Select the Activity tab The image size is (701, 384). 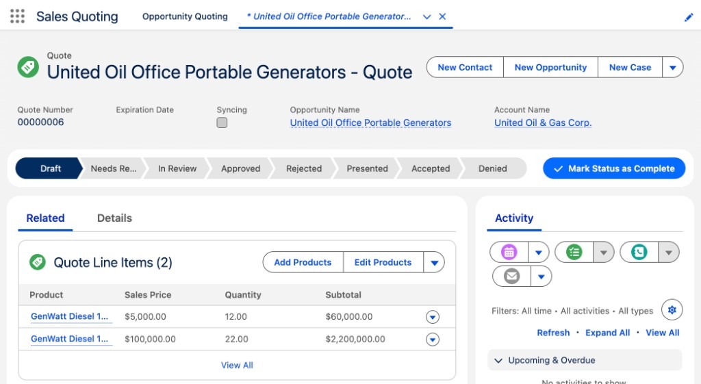(514, 218)
